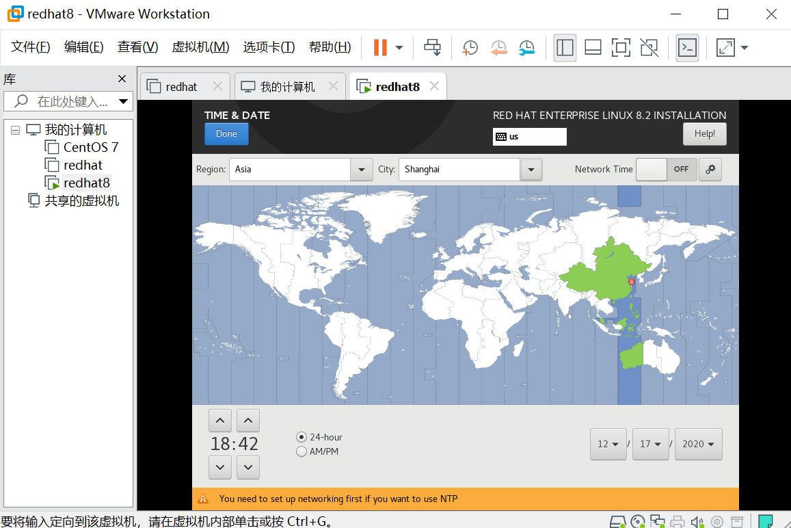The height and width of the screenshot is (528, 791).
Task: Select the 24-hour time format
Action: (319, 437)
